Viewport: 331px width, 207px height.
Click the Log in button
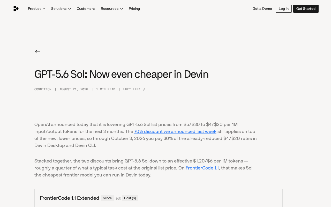tap(284, 9)
